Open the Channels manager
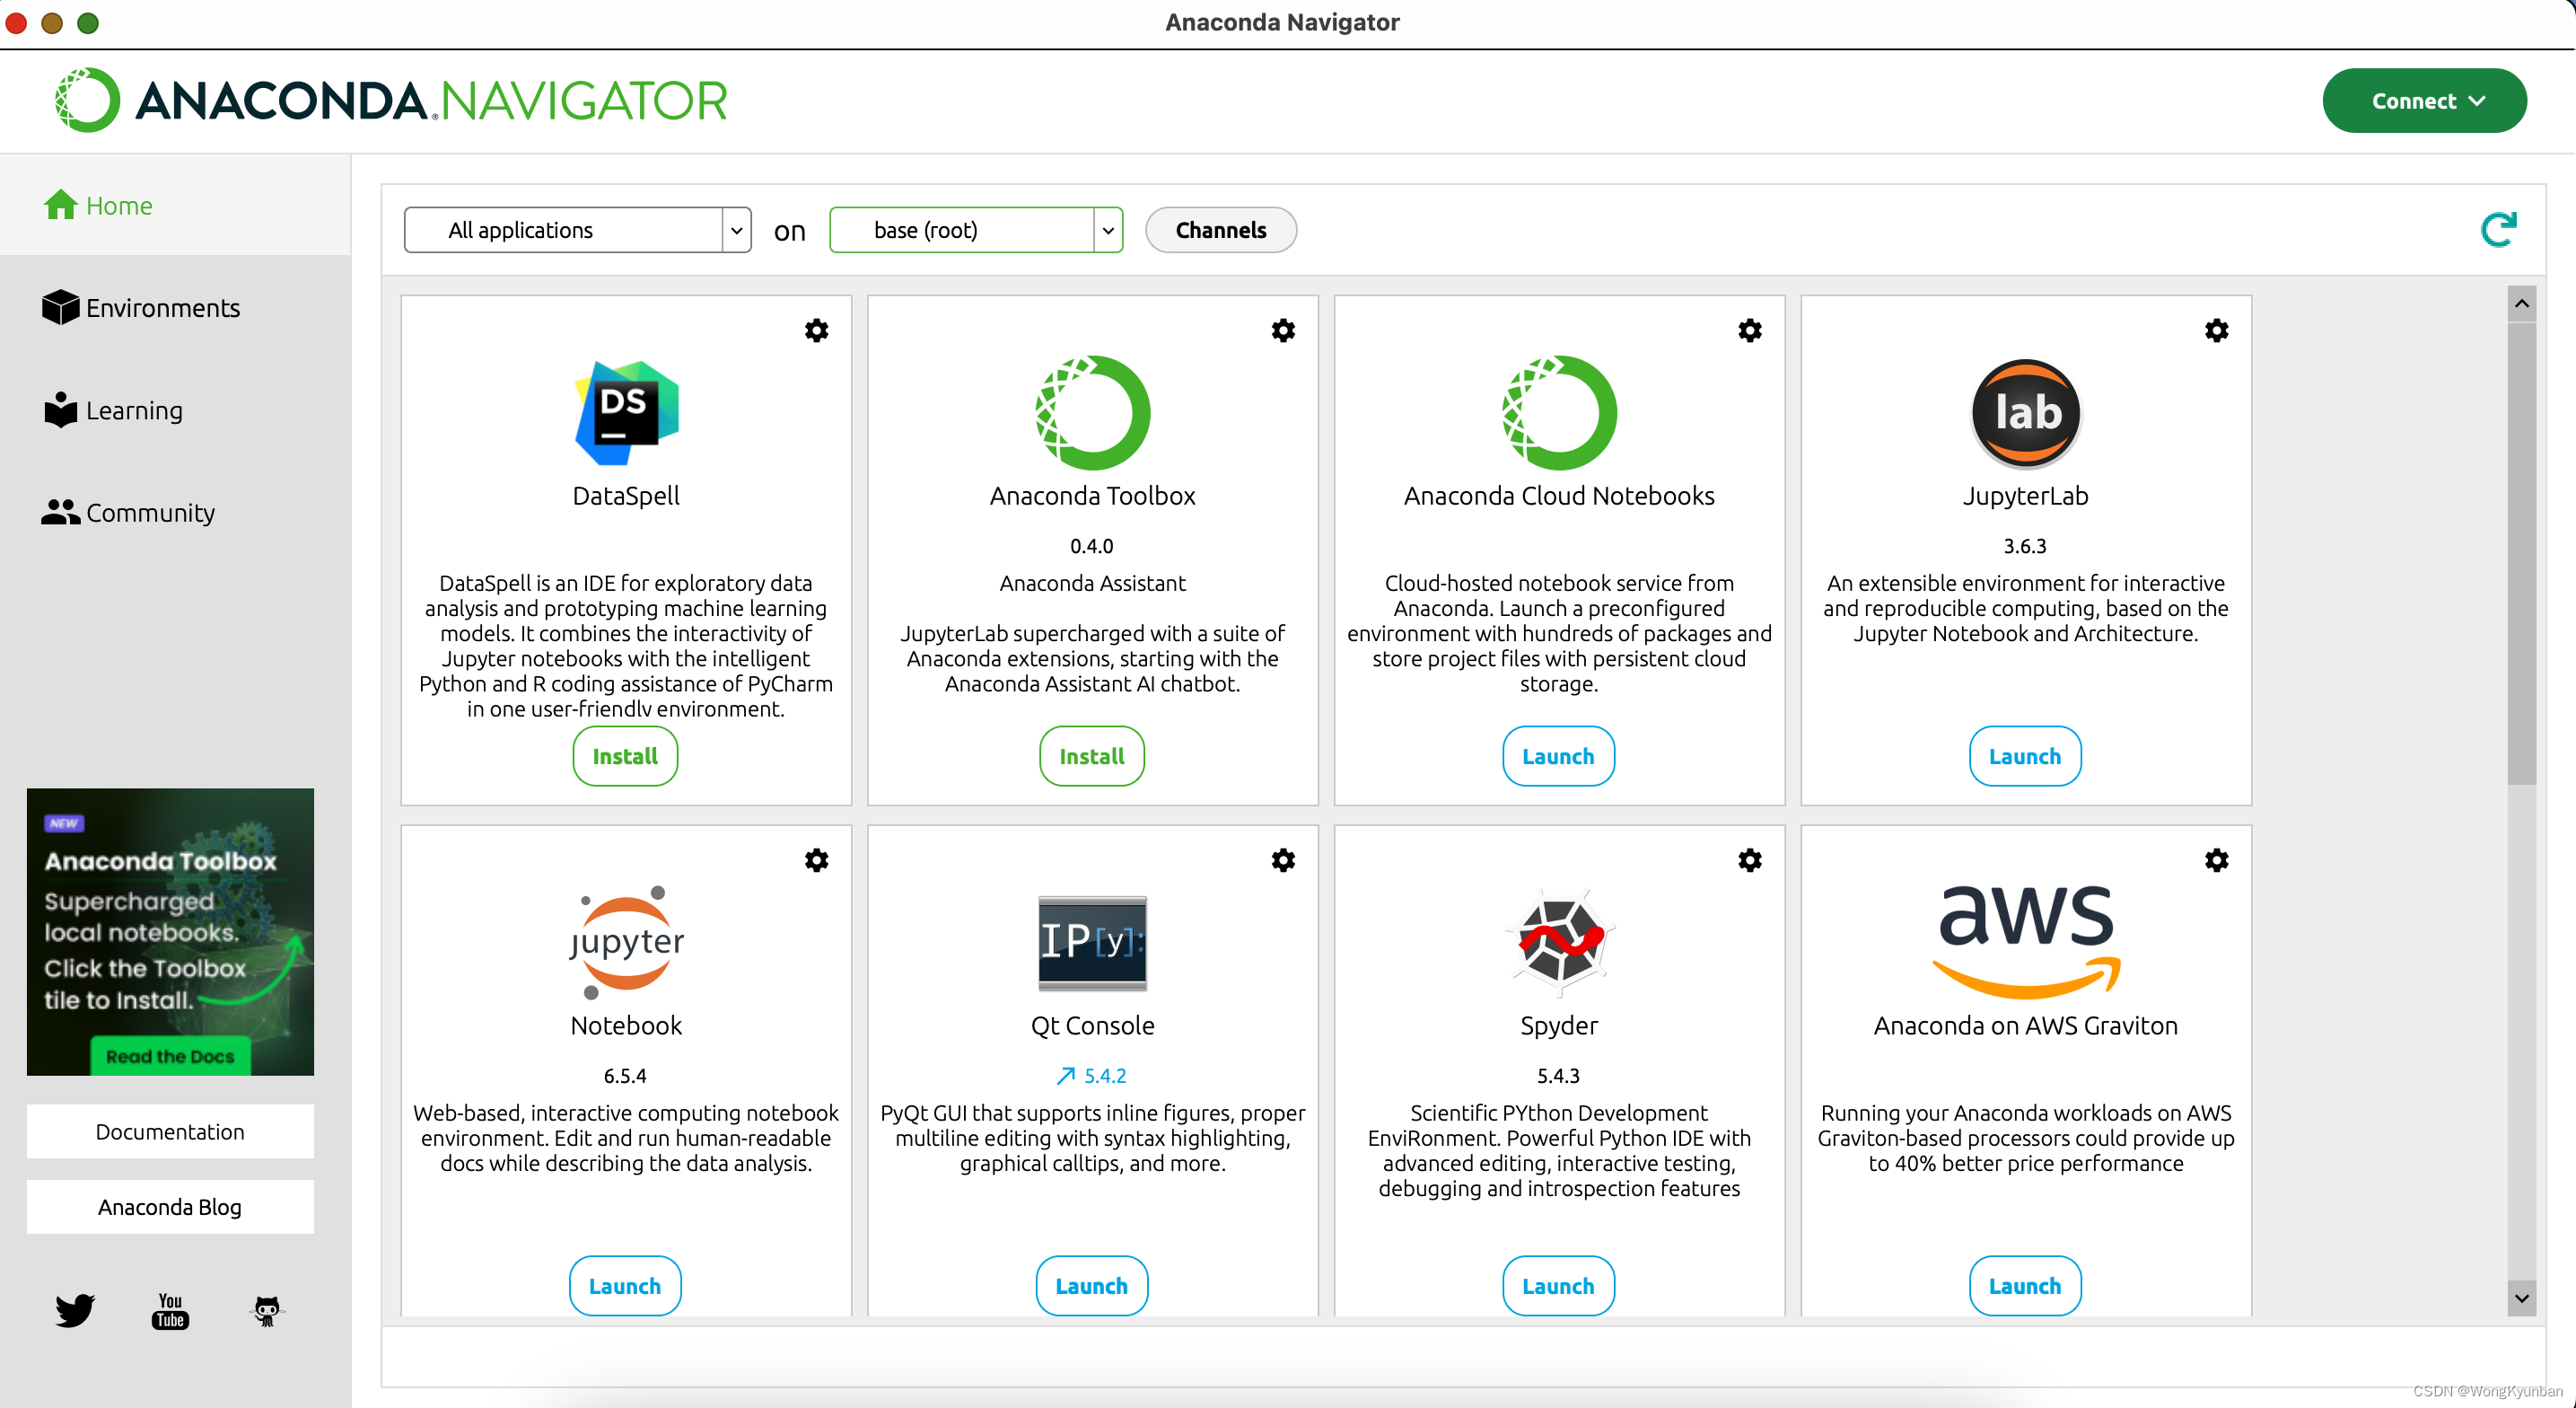 1220,230
